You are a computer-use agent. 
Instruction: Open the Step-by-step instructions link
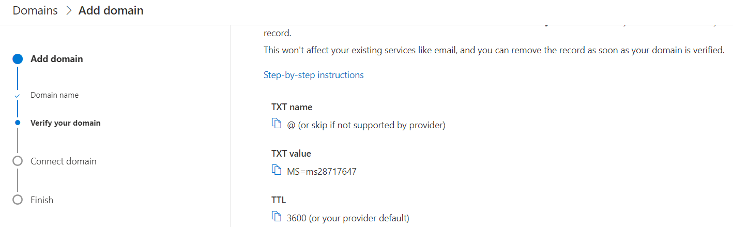point(314,75)
